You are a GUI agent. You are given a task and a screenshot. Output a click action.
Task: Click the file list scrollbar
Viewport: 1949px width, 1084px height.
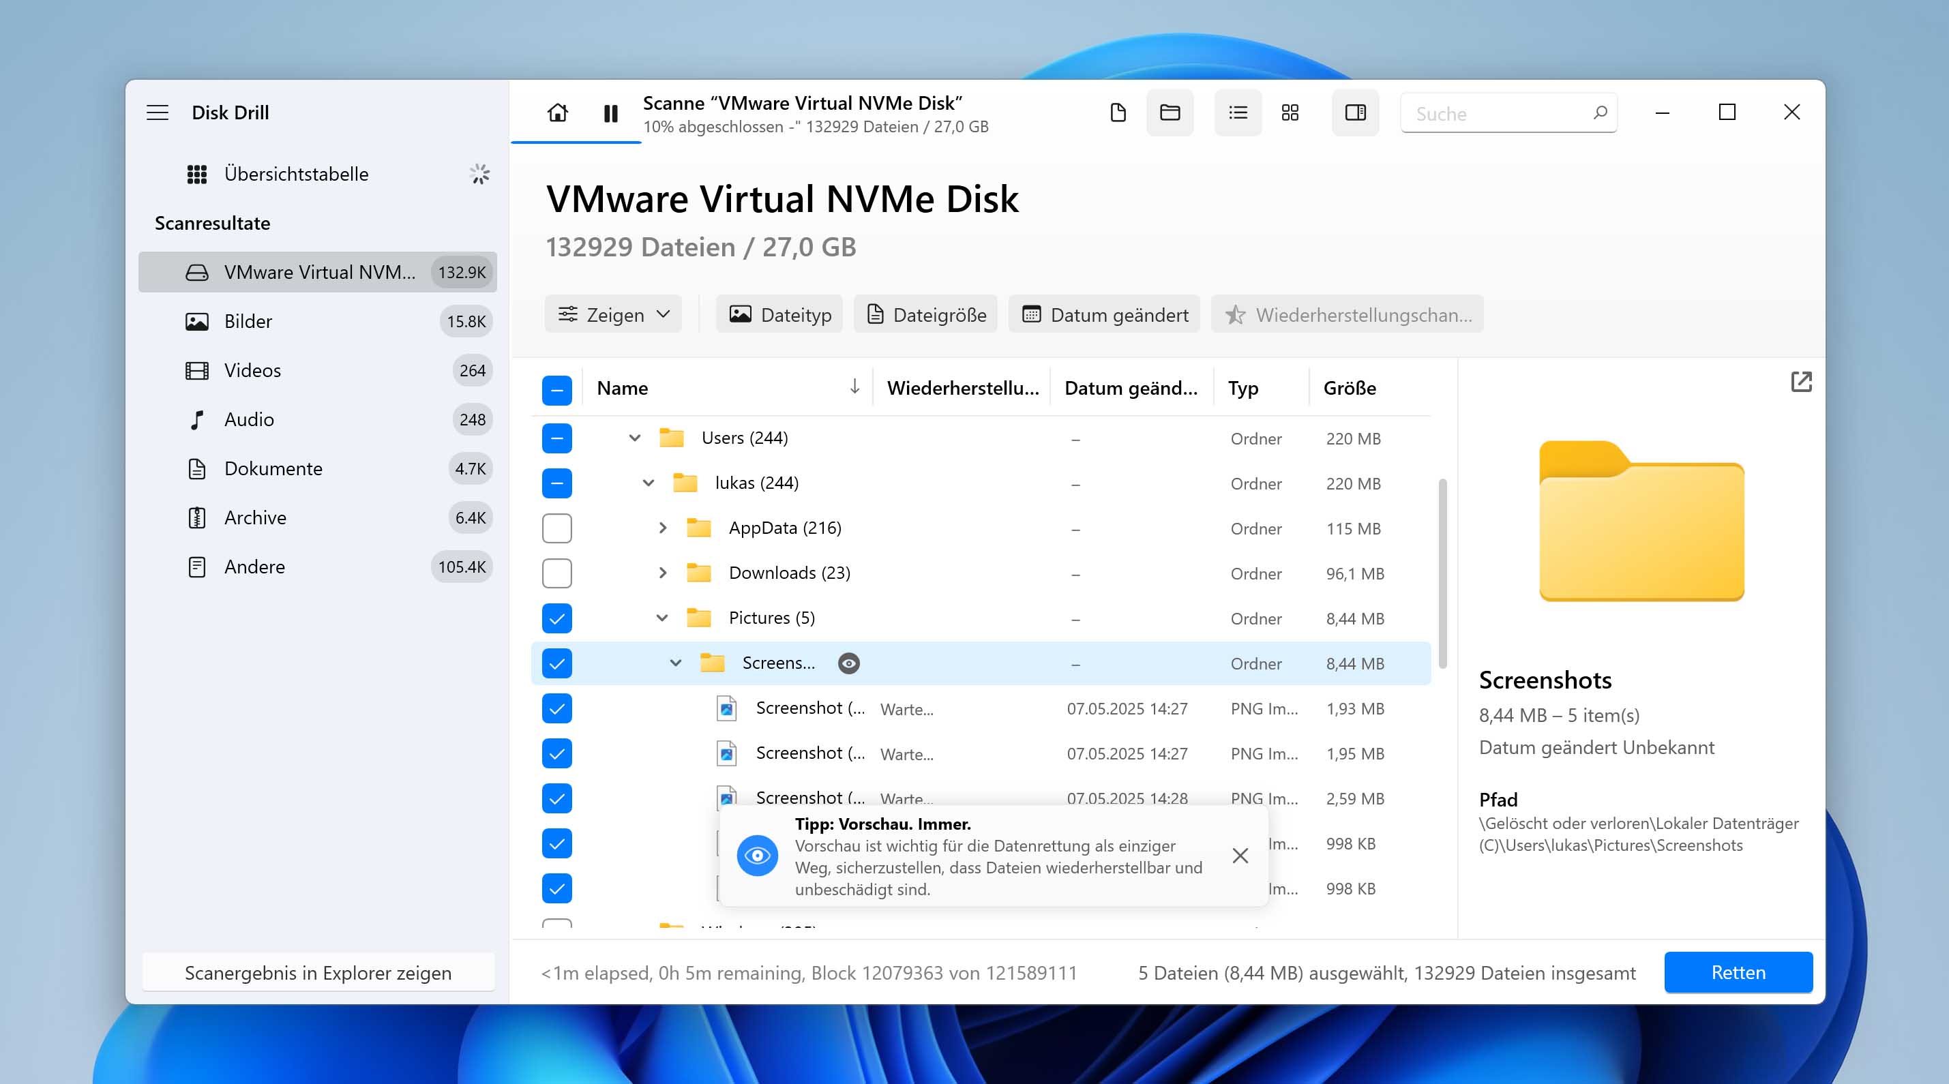pos(1442,573)
